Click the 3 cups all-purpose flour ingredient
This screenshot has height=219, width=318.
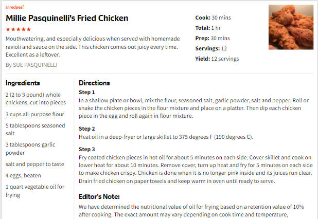pos(35,115)
